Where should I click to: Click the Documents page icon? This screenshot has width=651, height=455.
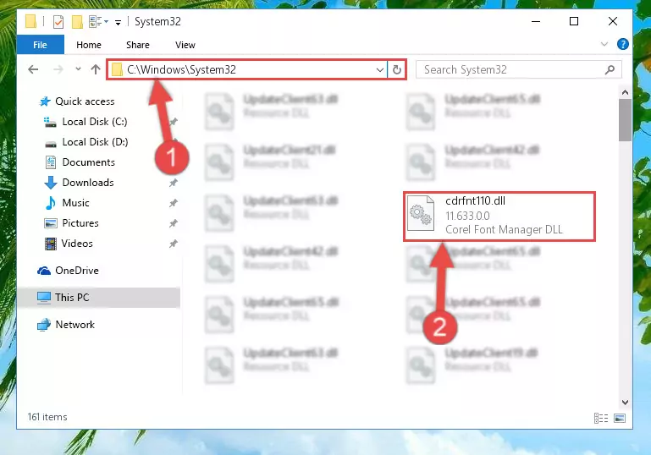pos(51,162)
